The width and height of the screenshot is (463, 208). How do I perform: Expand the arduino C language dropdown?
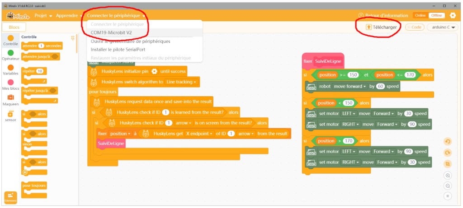444,27
